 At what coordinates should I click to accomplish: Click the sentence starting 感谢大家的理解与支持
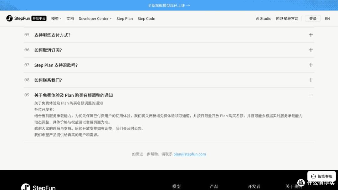[x=89, y=128]
